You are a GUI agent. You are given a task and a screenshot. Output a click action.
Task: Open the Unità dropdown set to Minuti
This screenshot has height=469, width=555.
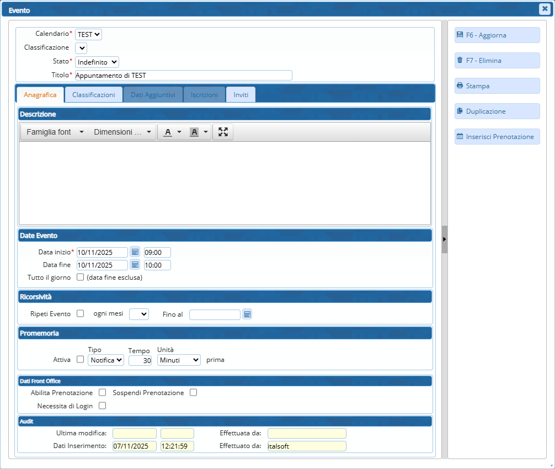(x=179, y=360)
